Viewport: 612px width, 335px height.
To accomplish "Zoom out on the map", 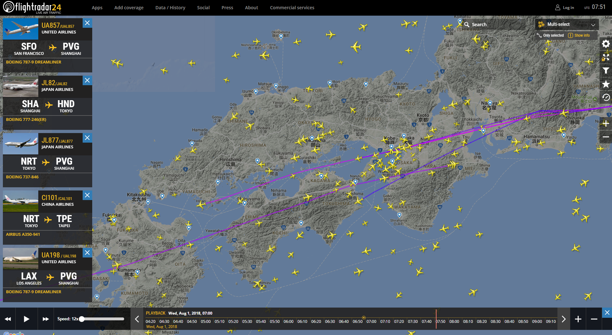I will point(606,137).
